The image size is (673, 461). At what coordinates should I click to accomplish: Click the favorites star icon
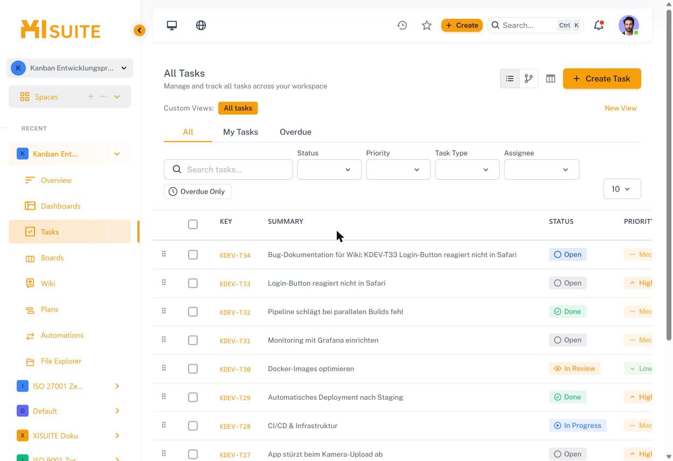click(x=427, y=25)
